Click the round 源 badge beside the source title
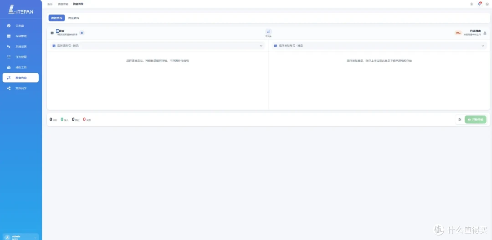This screenshot has width=492, height=240. [82, 33]
